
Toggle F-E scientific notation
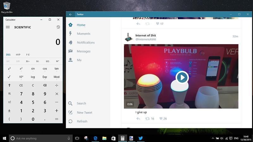28,55
